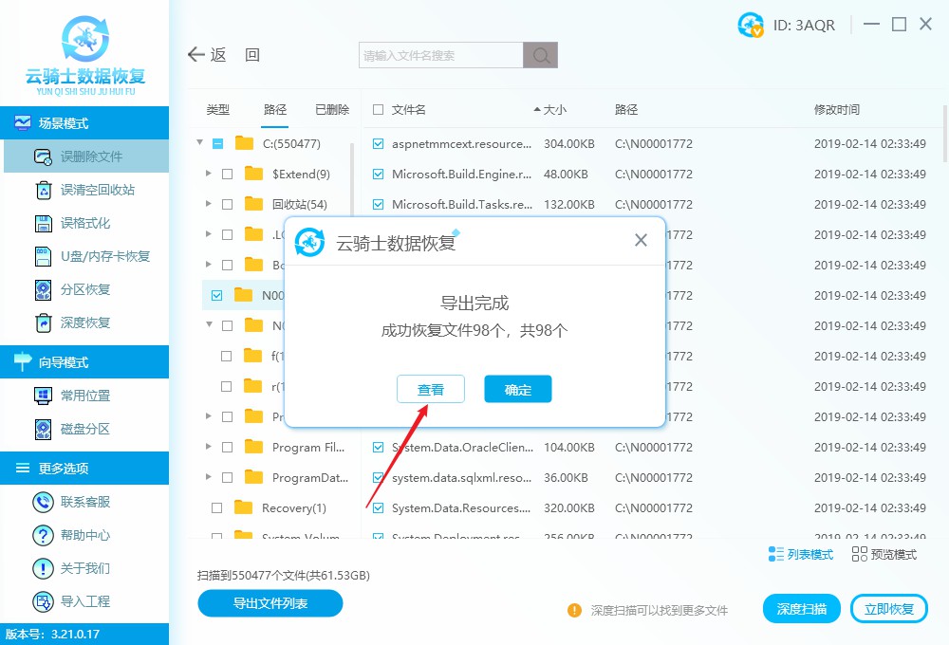Viewport: 949px width, 645px height.
Task: Collapse the C:(550477) drive tree node
Action: (x=198, y=143)
